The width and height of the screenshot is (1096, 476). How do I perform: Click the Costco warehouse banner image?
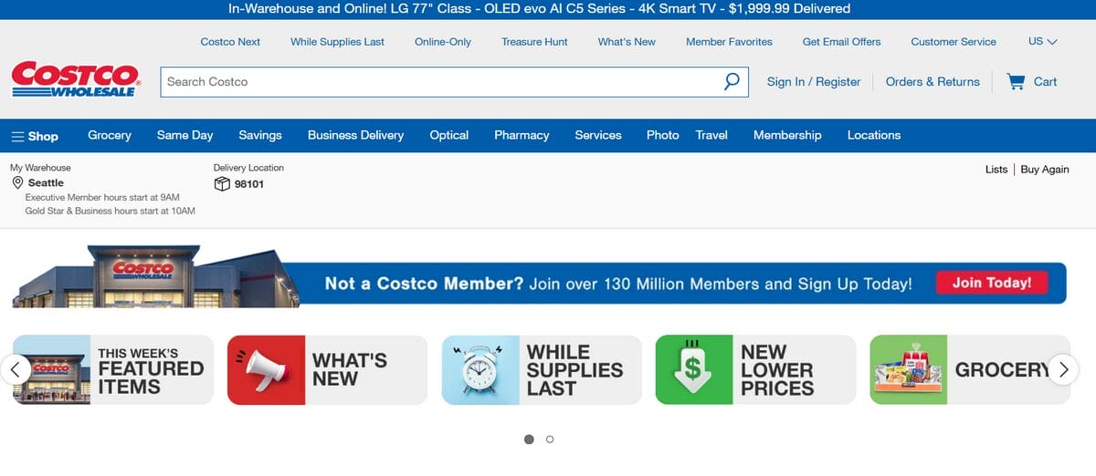[155, 276]
